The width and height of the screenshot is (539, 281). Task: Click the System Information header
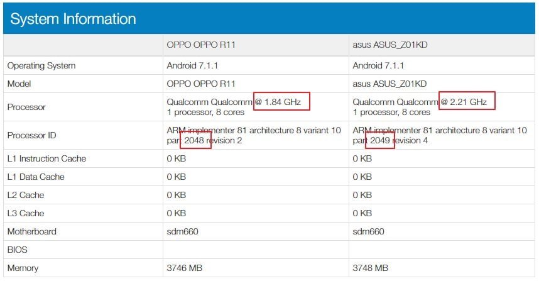[73, 19]
